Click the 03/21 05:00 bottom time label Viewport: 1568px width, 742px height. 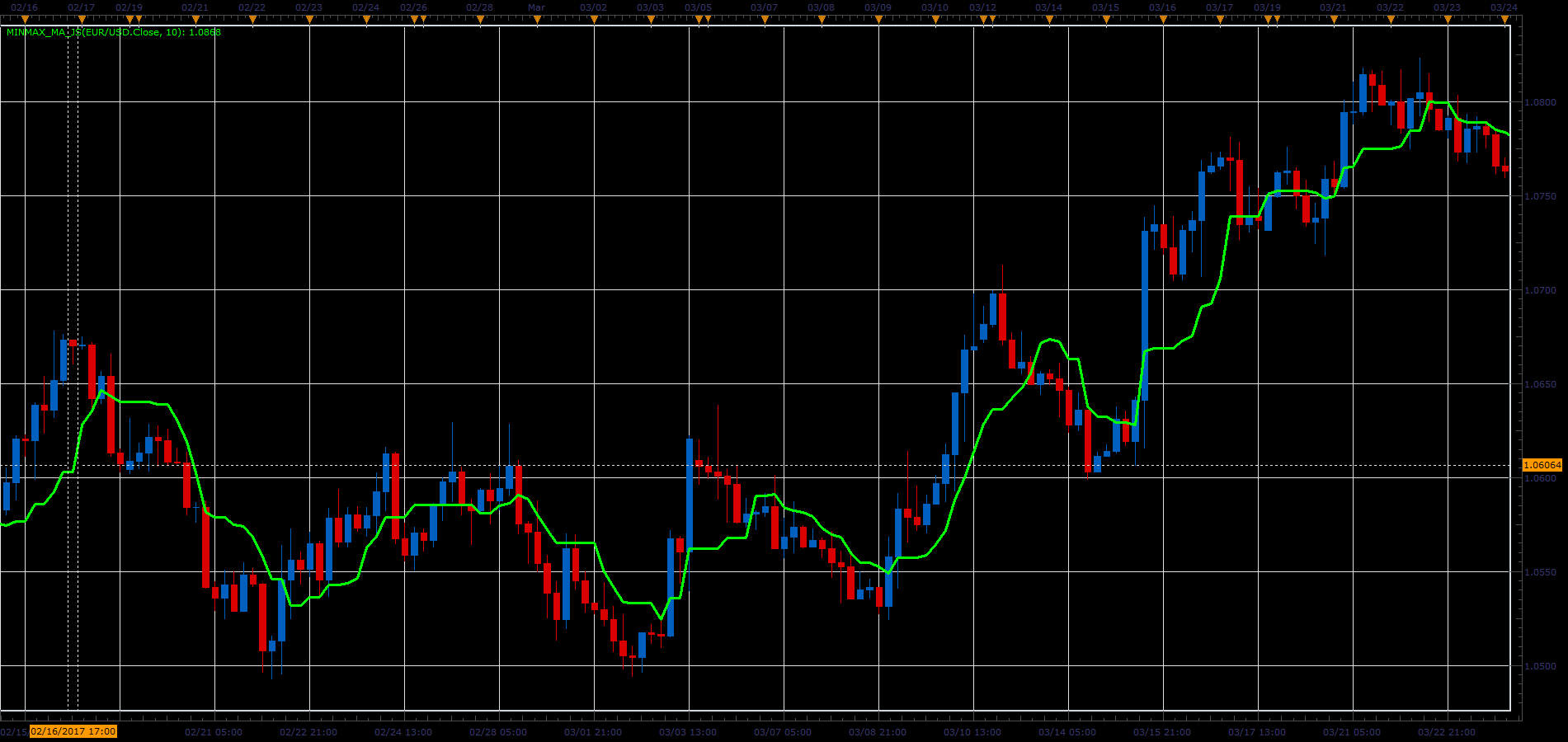click(1352, 732)
